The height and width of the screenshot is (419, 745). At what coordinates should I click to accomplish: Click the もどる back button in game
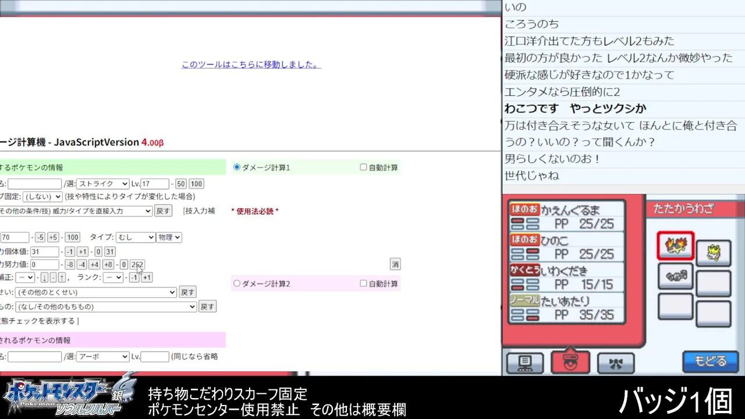click(709, 361)
